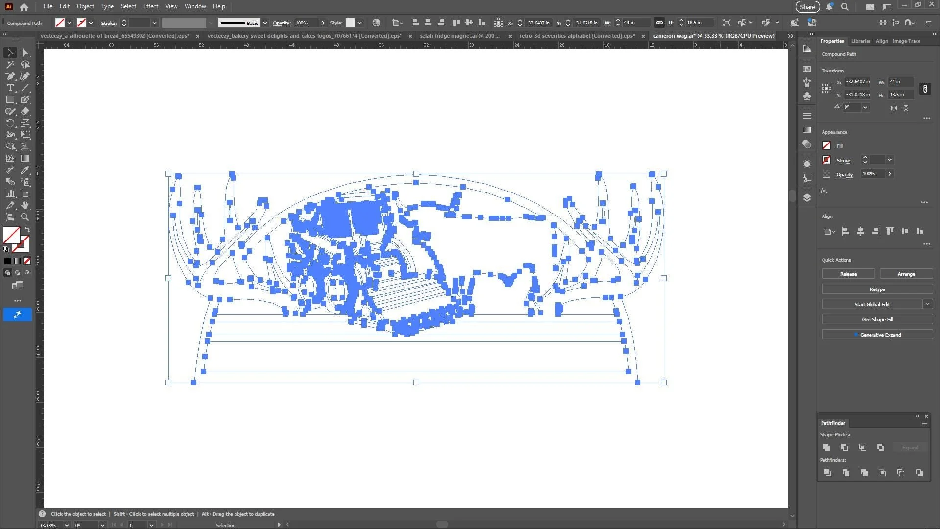Select the Hand tool
The height and width of the screenshot is (529, 940).
25,205
